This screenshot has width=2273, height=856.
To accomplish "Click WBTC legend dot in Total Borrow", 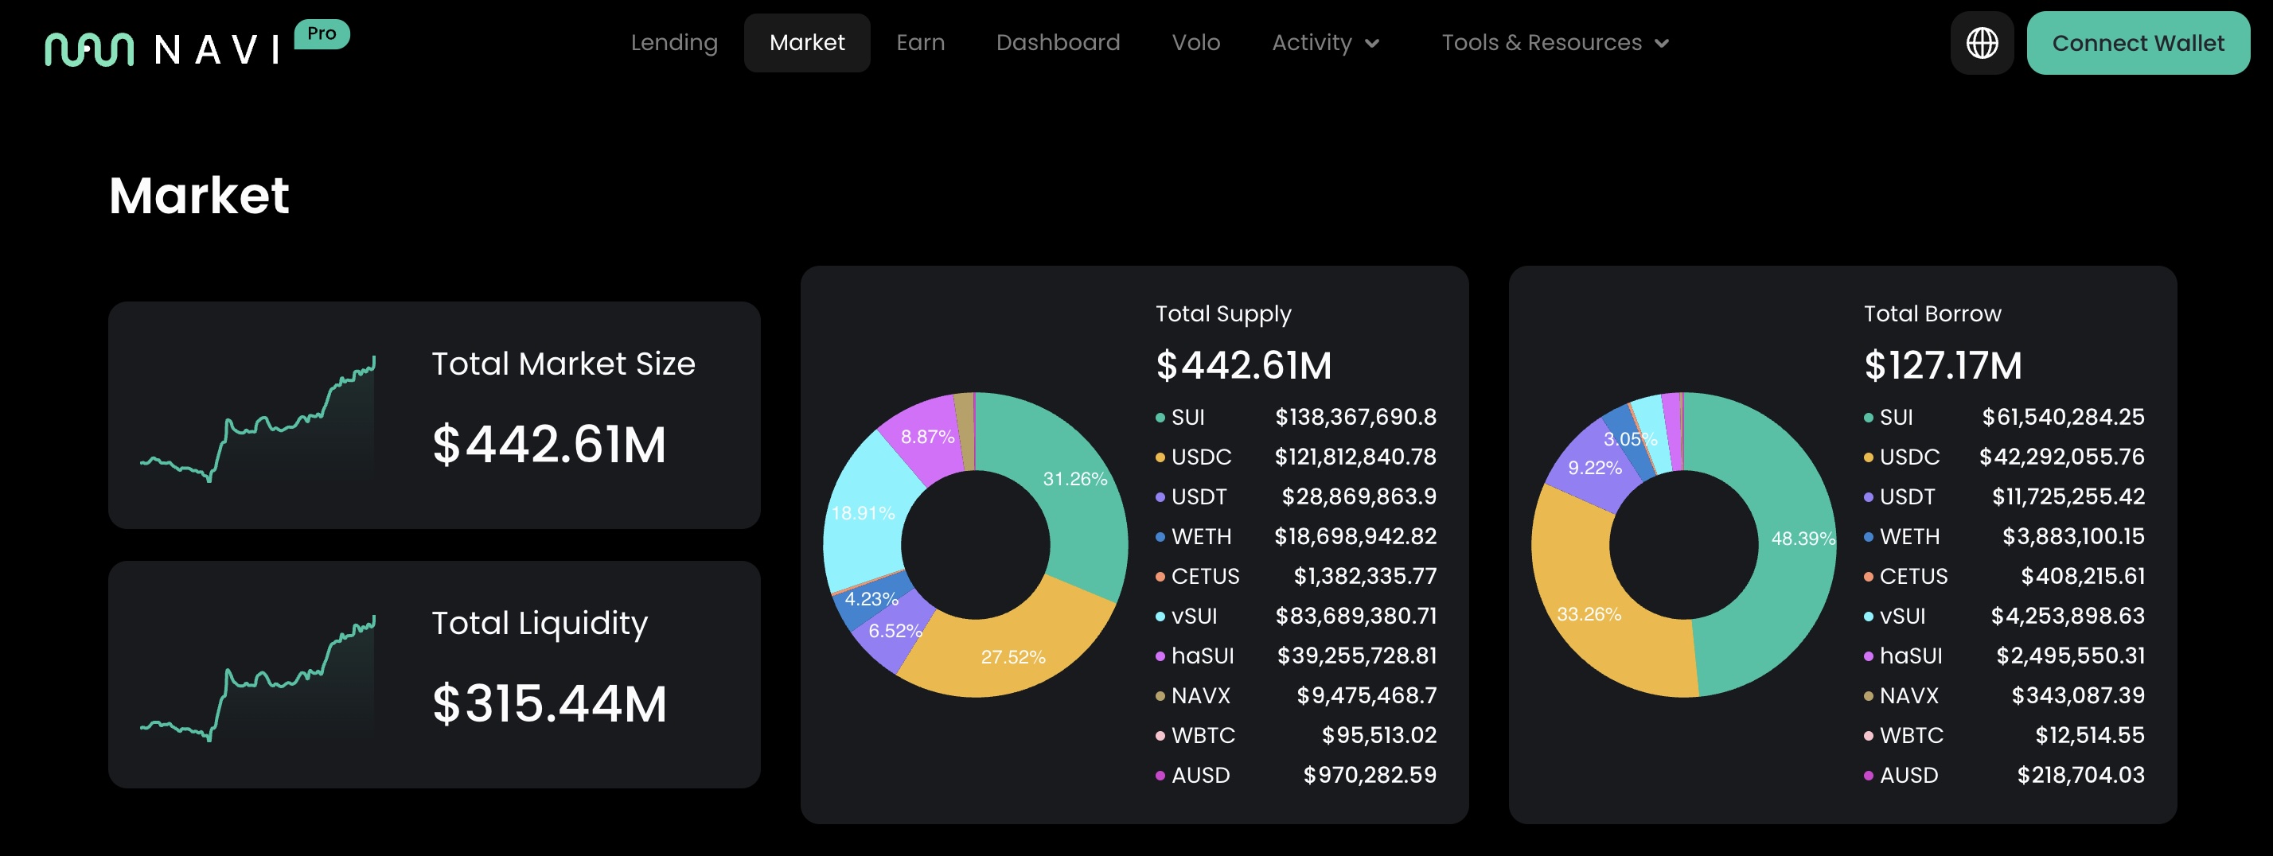I will click(1868, 736).
